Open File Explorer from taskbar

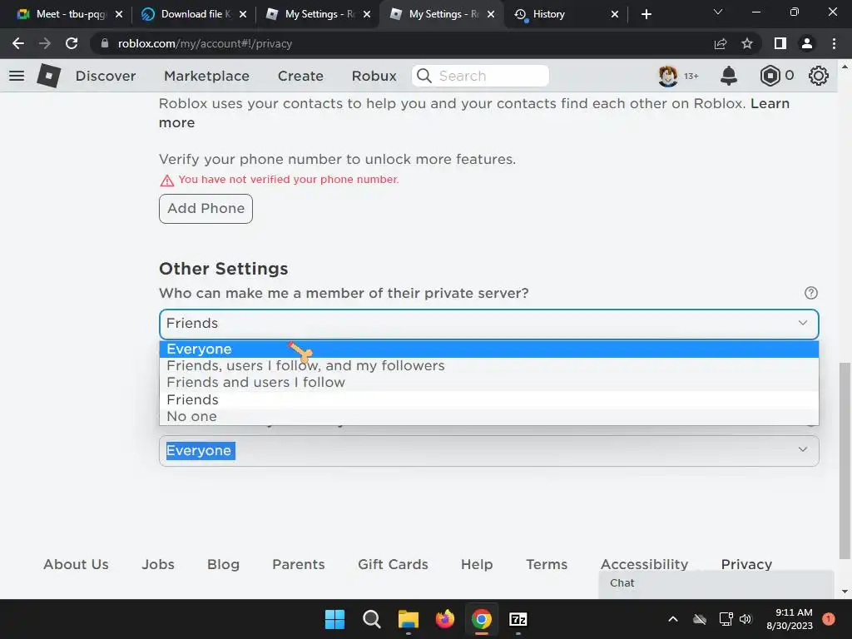tap(408, 619)
